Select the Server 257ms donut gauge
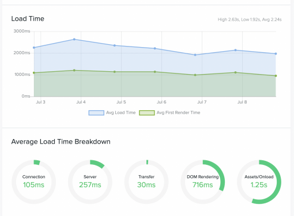The width and height of the screenshot is (294, 216). pos(90,182)
